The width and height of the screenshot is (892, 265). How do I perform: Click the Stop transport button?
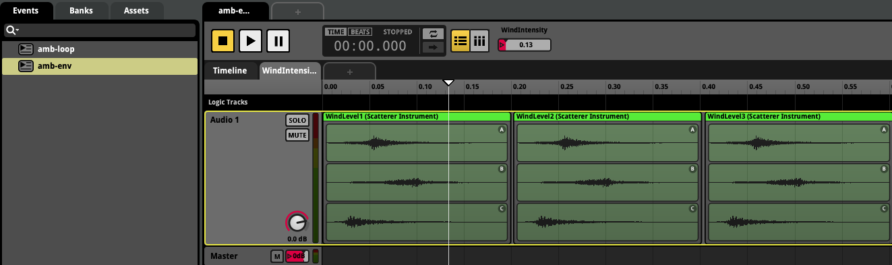point(222,40)
